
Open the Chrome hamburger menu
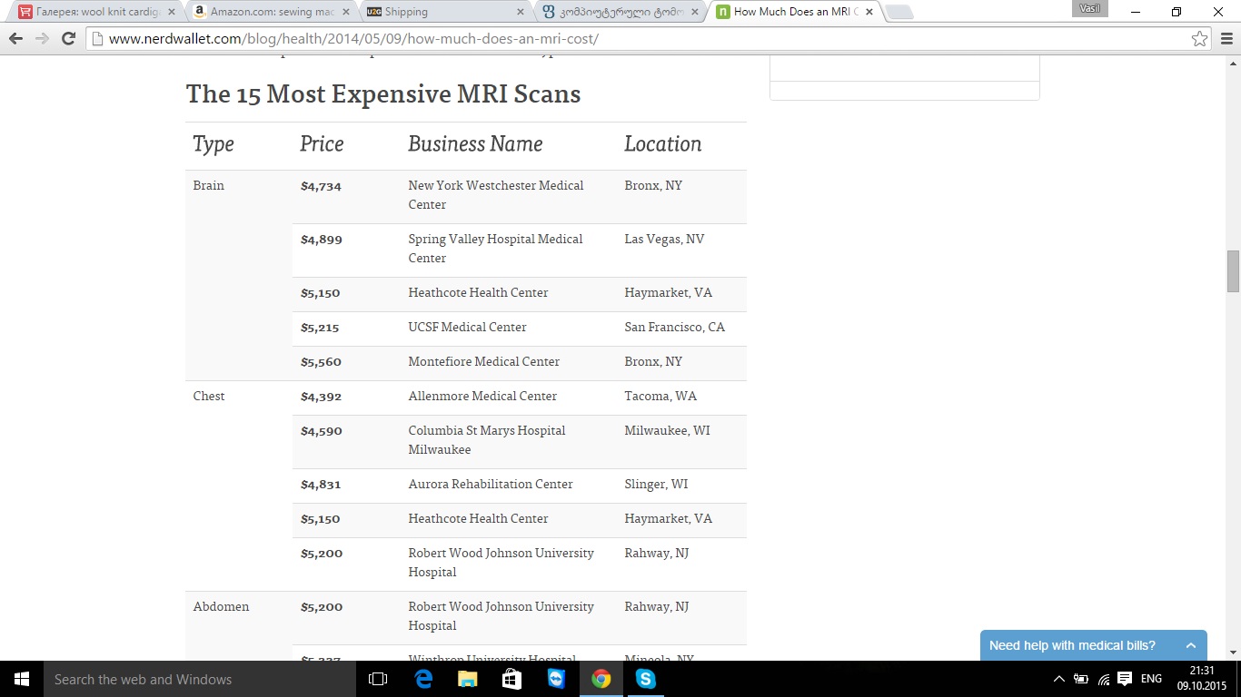pos(1225,39)
